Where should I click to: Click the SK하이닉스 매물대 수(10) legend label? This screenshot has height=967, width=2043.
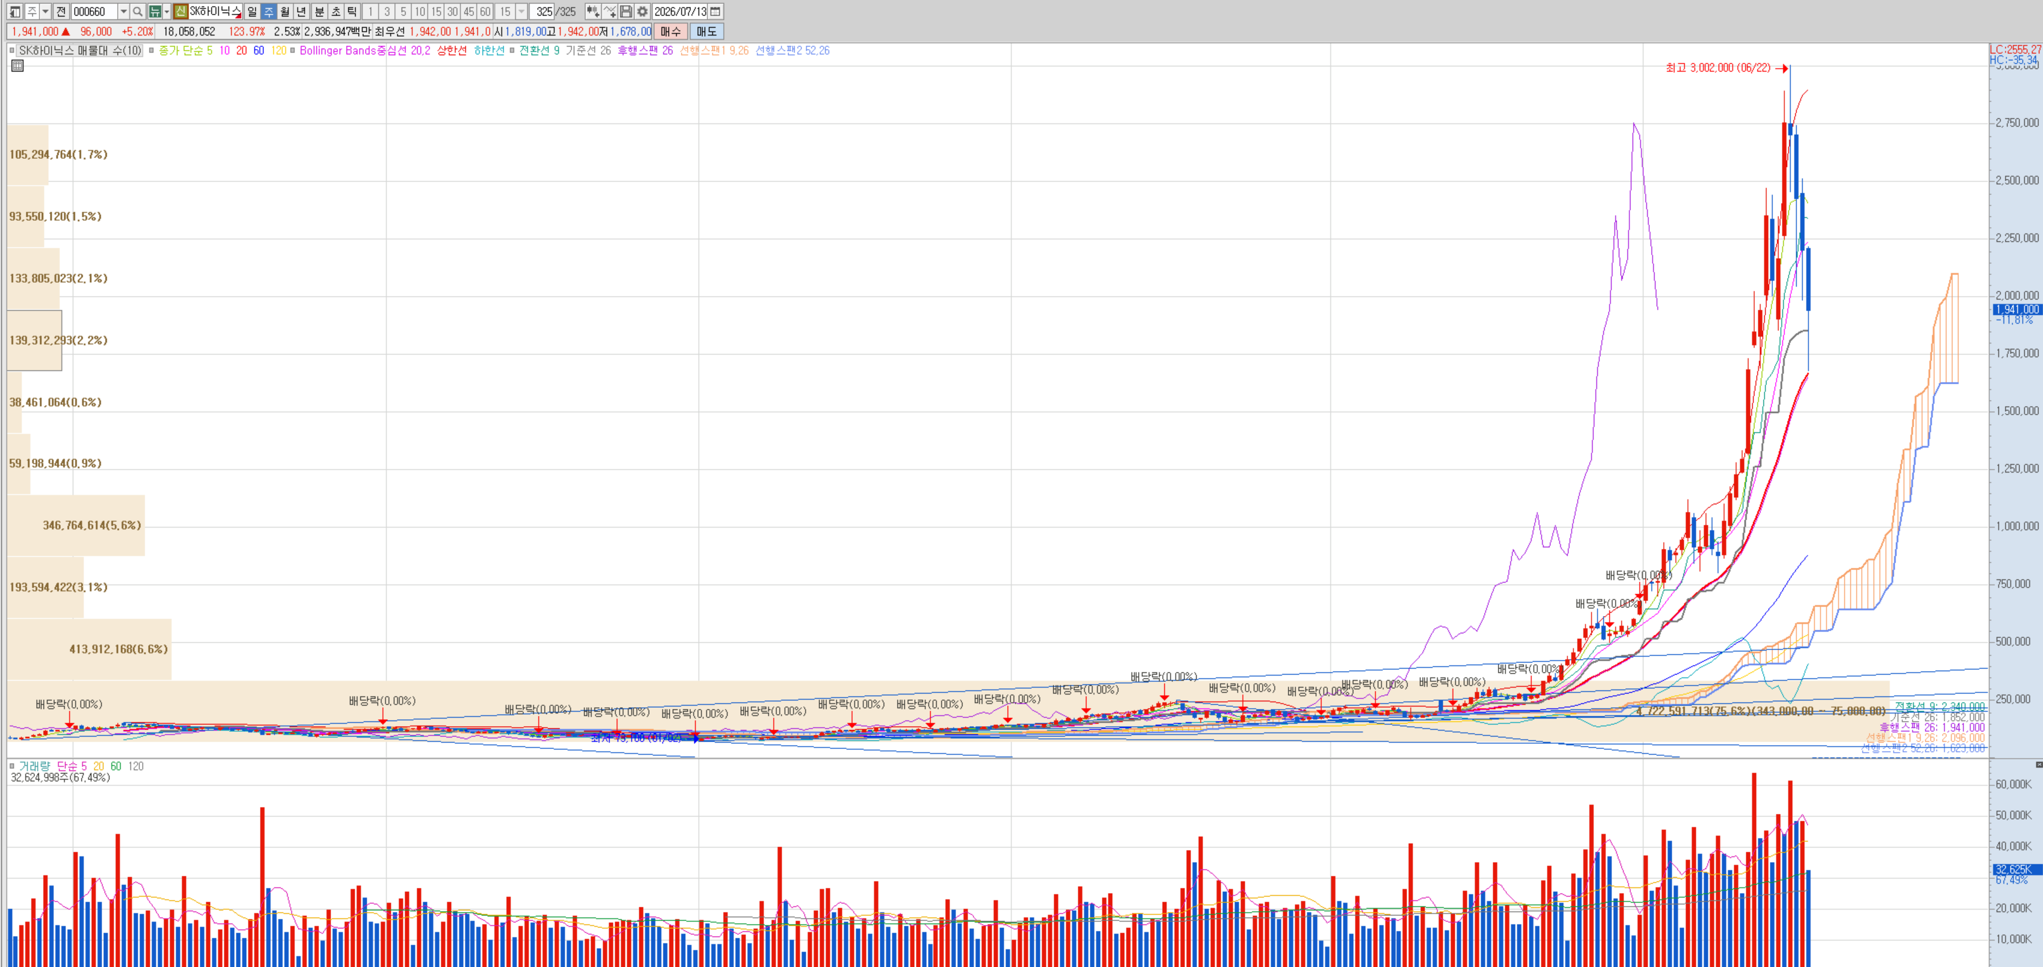pyautogui.click(x=79, y=50)
